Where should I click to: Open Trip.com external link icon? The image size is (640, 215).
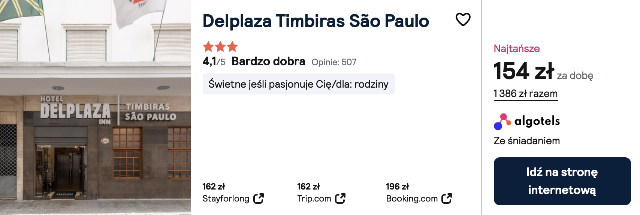[340, 199]
